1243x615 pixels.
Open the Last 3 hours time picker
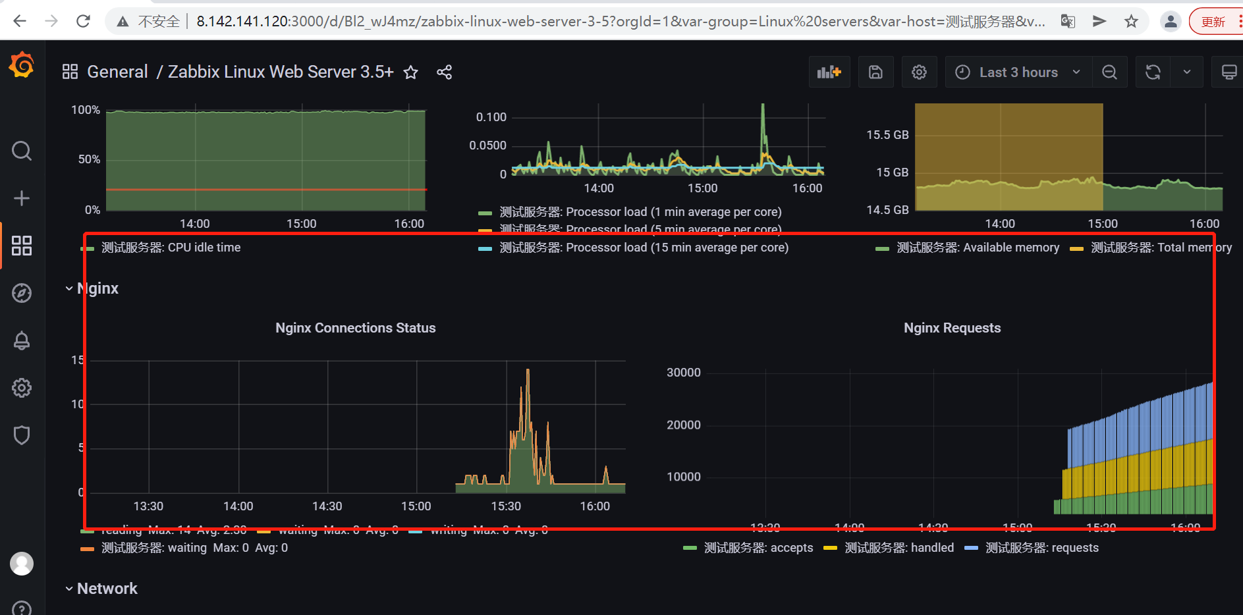1017,72
